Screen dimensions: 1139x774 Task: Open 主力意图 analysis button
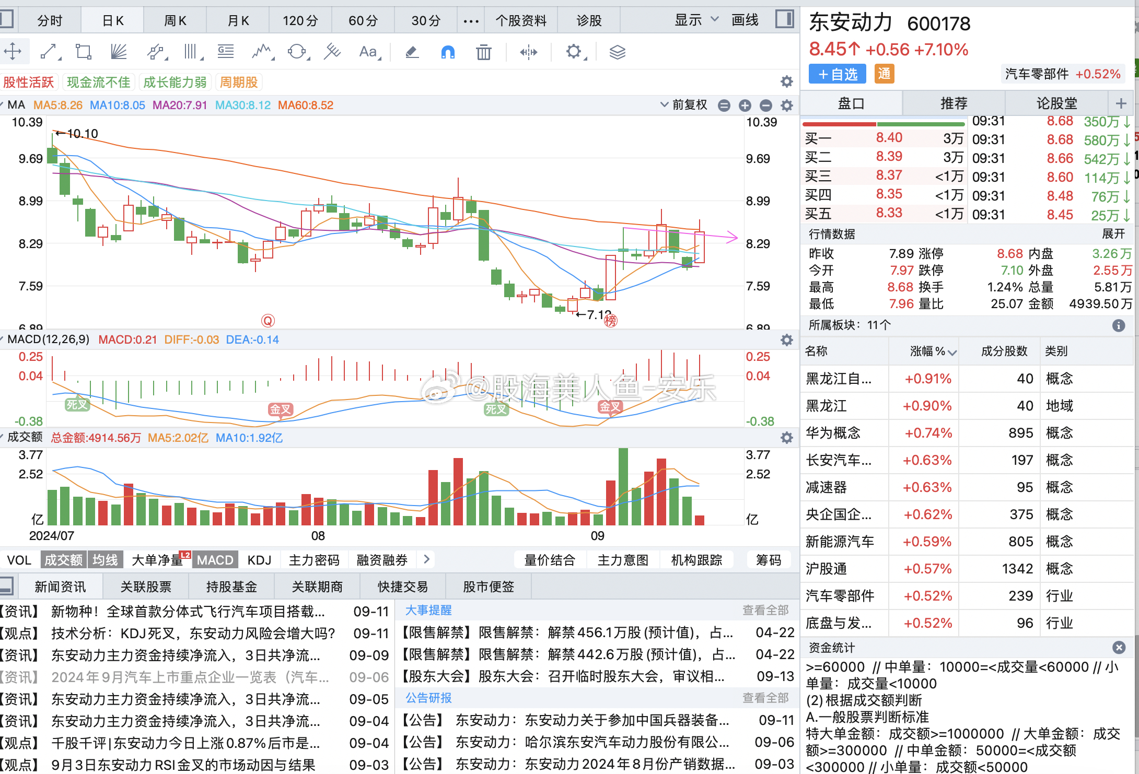tap(623, 560)
